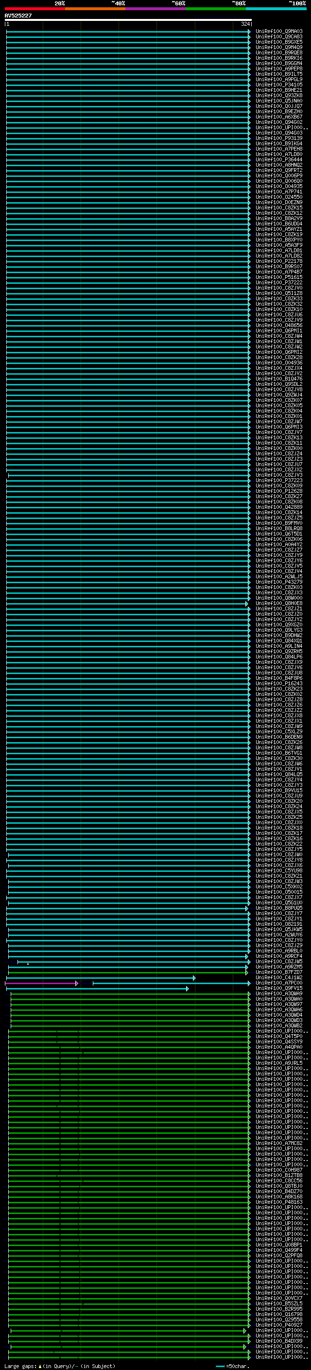Select the UniRef100_A3QWA6 label

(x=279, y=1009)
